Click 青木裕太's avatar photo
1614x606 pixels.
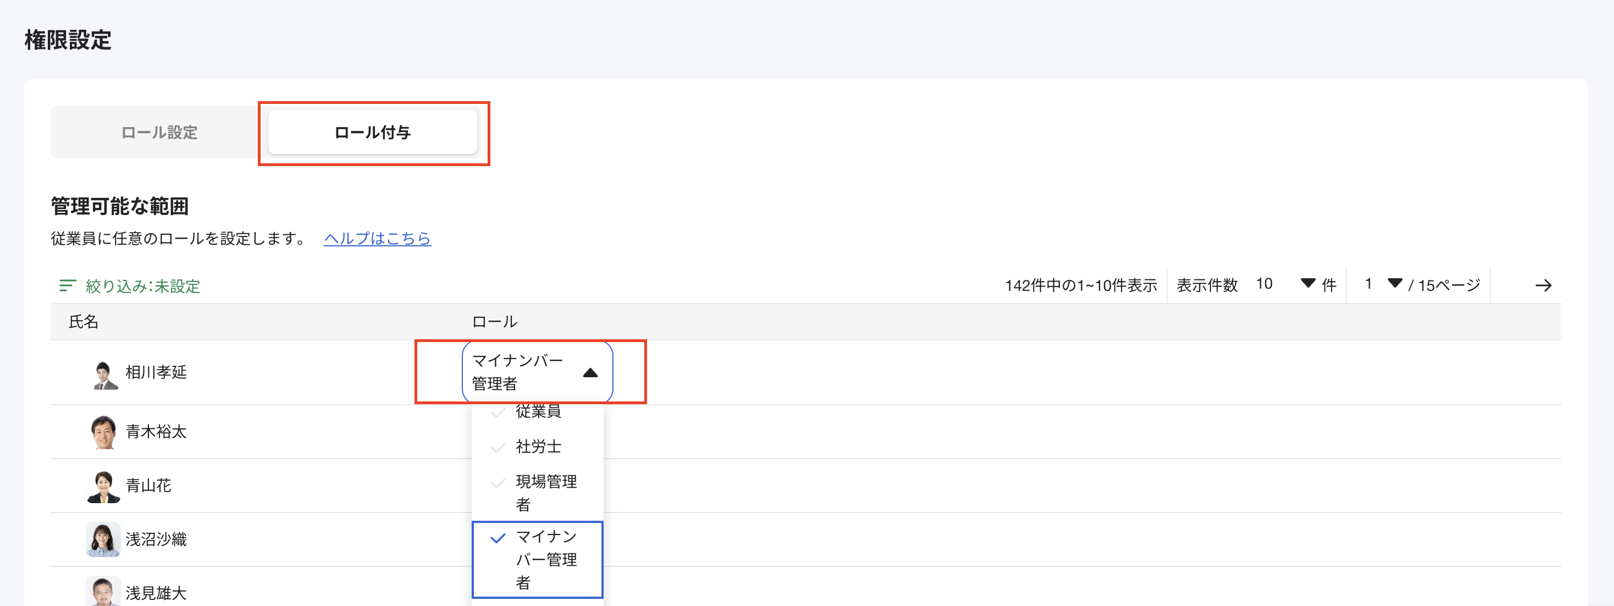click(103, 432)
